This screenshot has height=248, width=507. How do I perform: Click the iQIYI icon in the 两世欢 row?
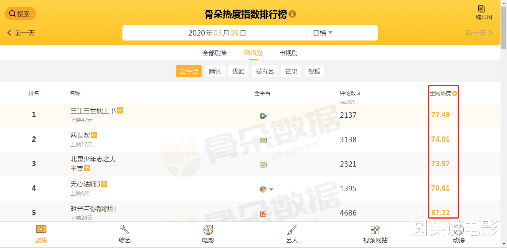263,140
